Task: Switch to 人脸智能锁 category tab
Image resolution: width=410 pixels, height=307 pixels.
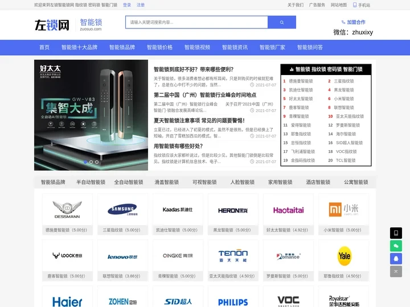Action: tap(243, 182)
